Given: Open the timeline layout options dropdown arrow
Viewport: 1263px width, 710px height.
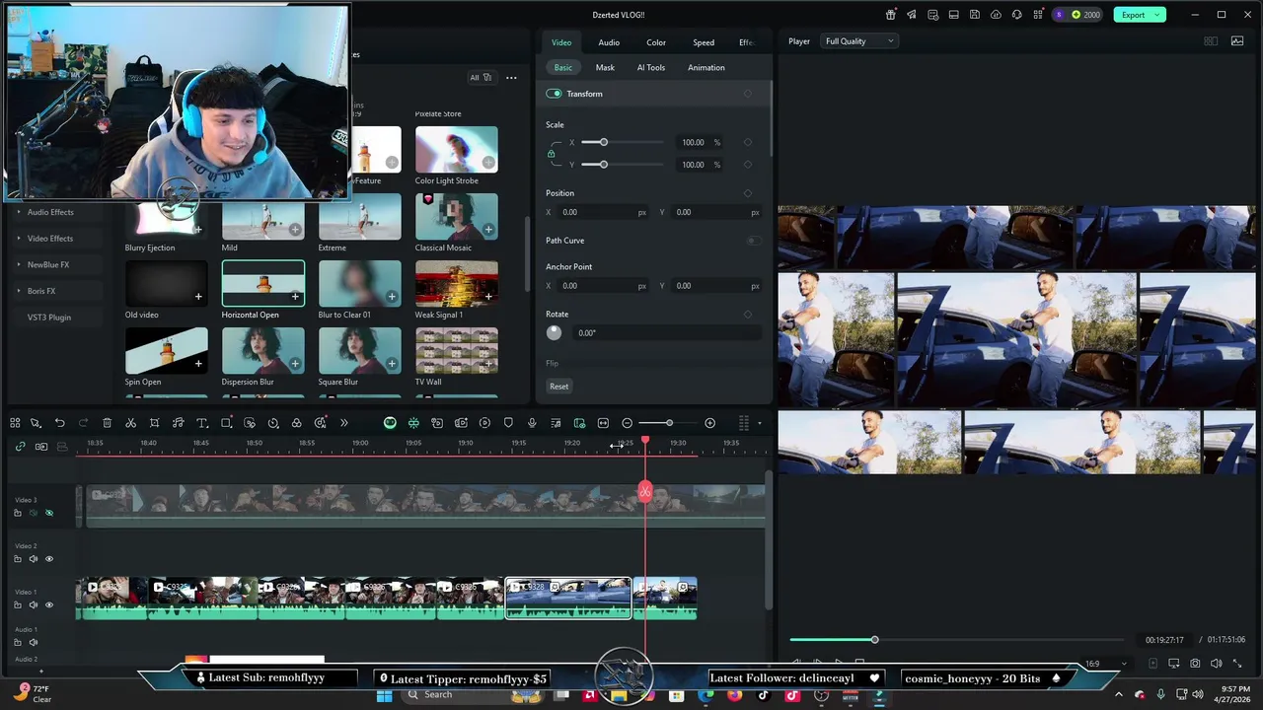Looking at the screenshot, I should point(759,423).
